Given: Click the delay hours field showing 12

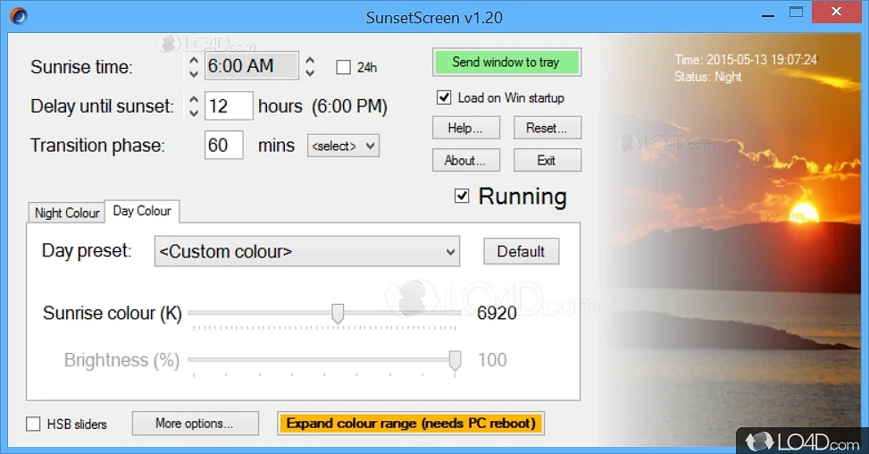Looking at the screenshot, I should point(229,105).
